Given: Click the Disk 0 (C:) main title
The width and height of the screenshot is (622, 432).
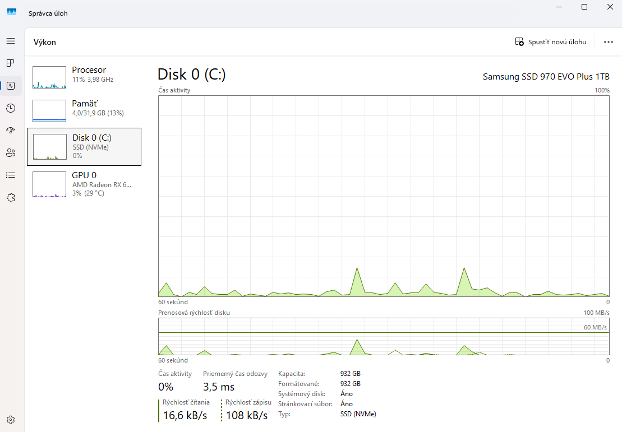Looking at the screenshot, I should pos(192,74).
